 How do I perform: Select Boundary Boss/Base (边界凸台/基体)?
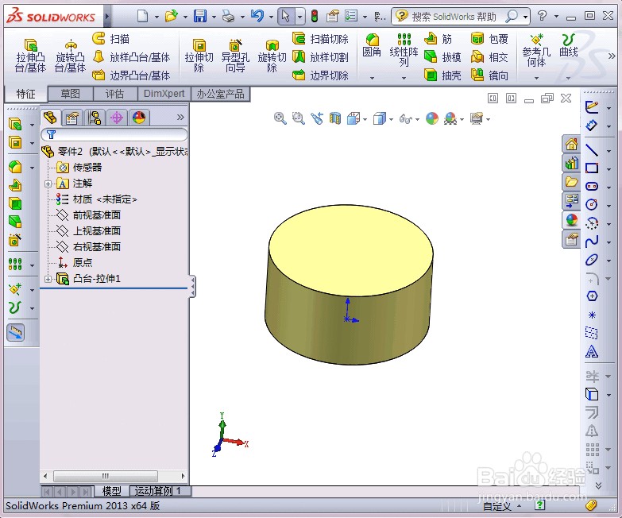pos(131,75)
